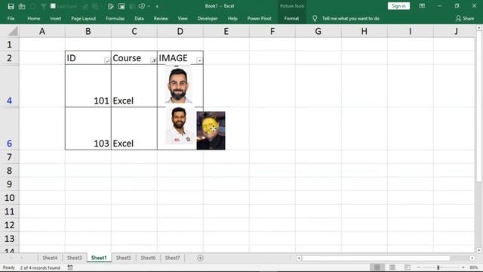
Task: Switch to the Home ribbon tab
Action: 33,18
